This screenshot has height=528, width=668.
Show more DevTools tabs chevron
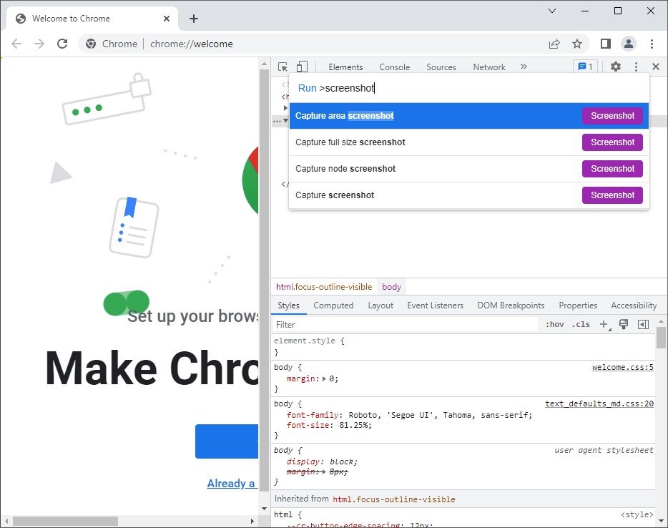(x=524, y=67)
